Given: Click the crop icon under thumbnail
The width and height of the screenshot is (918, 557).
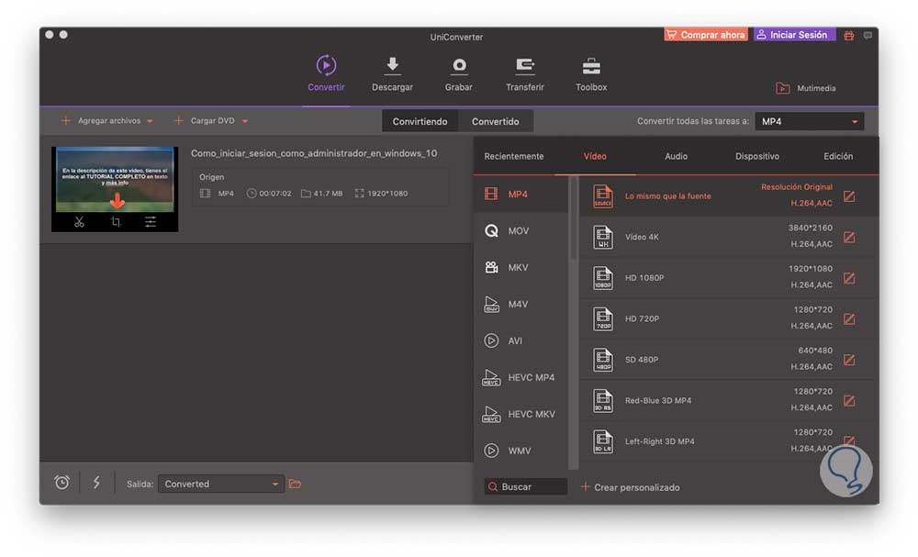Looking at the screenshot, I should (x=116, y=222).
